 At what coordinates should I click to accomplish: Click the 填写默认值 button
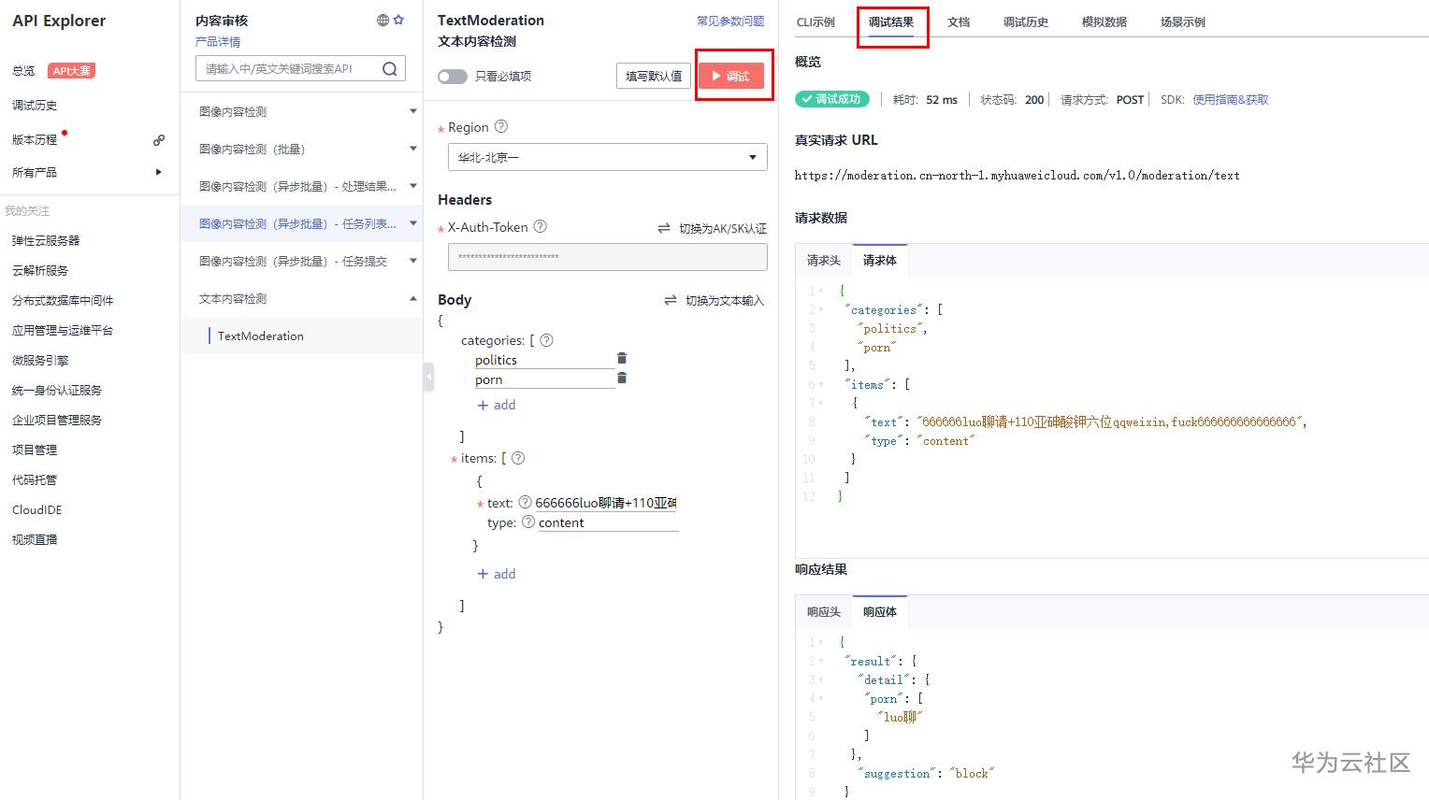(x=654, y=76)
